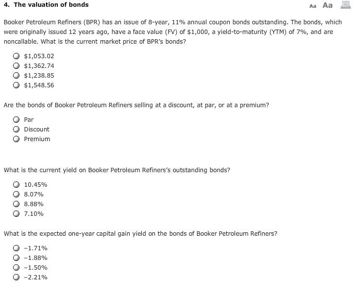
Task: Pick the −1.50% capital gain option
Action: (16, 268)
